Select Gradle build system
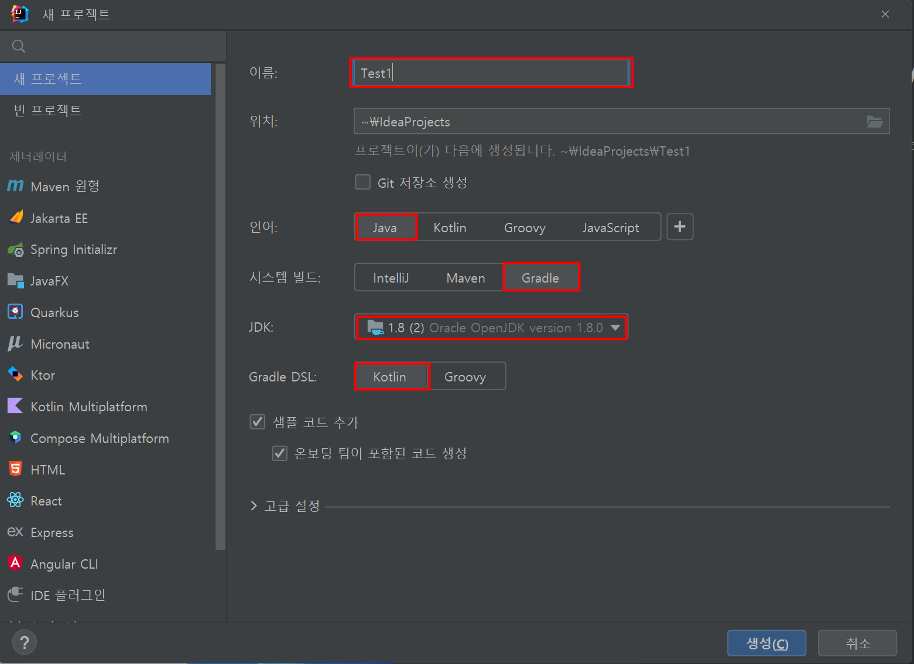This screenshot has width=914, height=664. 540,278
